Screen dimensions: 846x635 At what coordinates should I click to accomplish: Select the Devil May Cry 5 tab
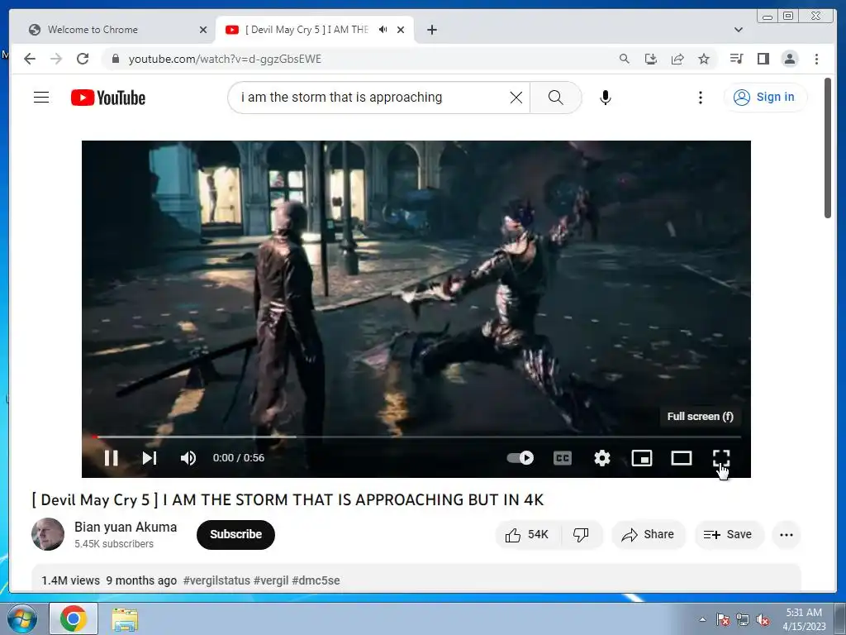[307, 30]
